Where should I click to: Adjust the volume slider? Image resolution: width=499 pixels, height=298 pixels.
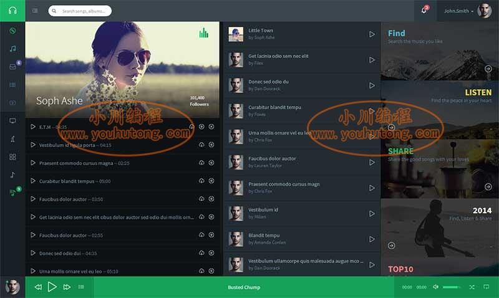(x=452, y=287)
